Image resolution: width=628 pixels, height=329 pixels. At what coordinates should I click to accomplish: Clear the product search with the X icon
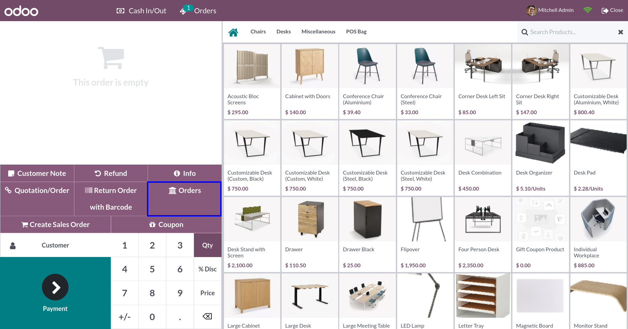620,32
